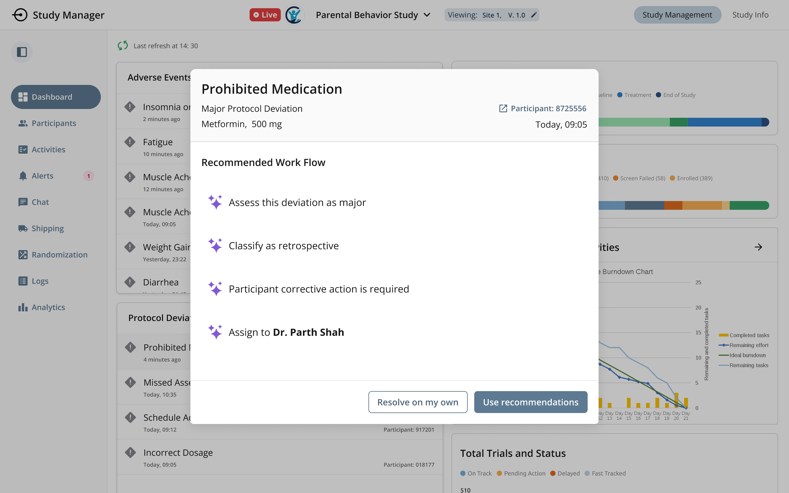Click the Study Manager logo icon
789x493 pixels.
point(20,15)
